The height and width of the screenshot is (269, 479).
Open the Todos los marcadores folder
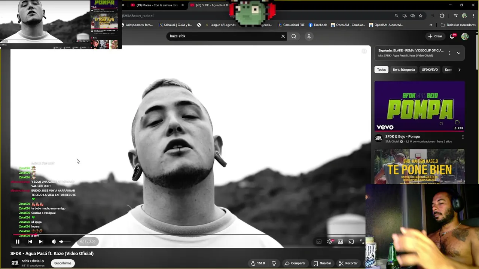click(458, 25)
